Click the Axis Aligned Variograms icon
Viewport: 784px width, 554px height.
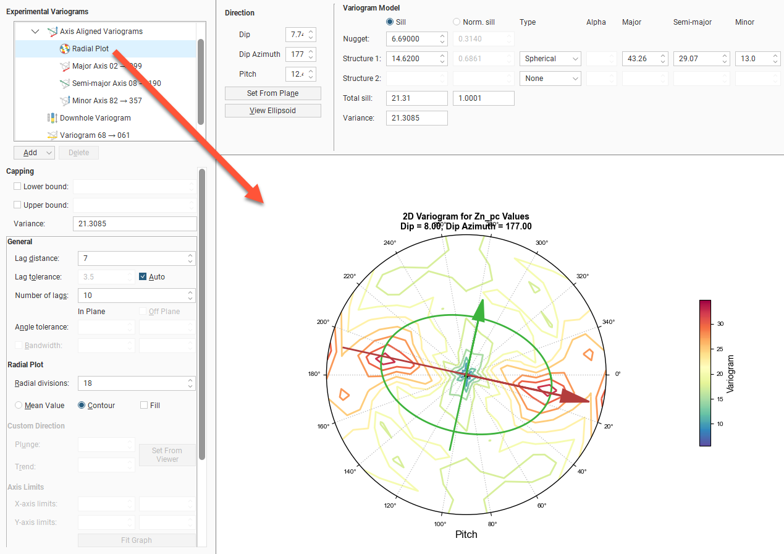pyautogui.click(x=52, y=32)
